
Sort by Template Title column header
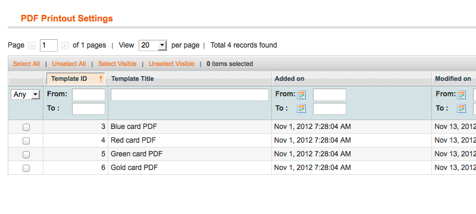click(132, 79)
